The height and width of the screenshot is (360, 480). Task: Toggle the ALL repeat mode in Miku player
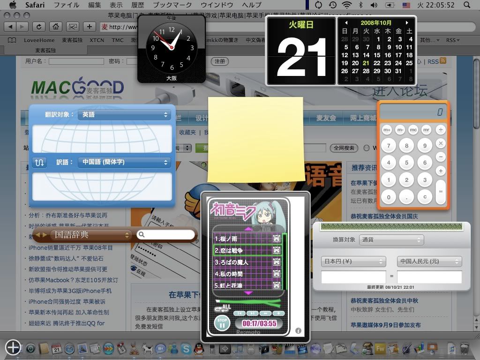pos(223,308)
